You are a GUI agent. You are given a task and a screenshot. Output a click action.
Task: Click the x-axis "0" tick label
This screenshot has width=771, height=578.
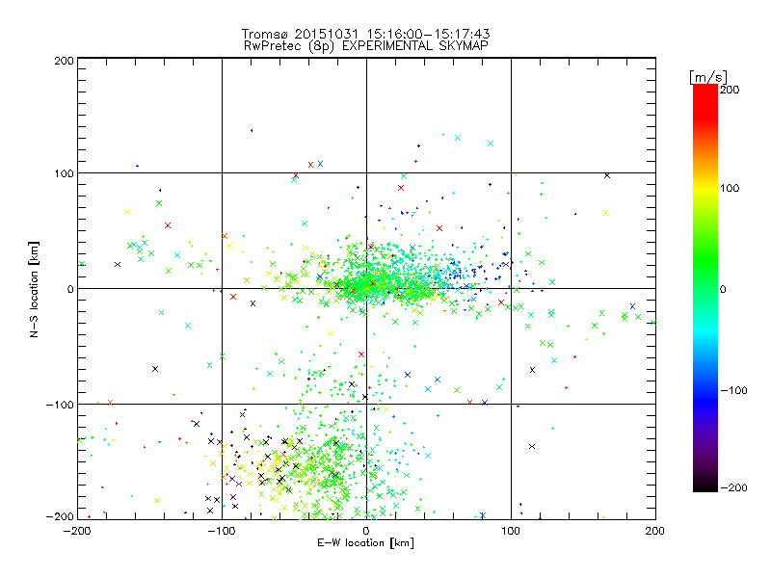coord(366,531)
